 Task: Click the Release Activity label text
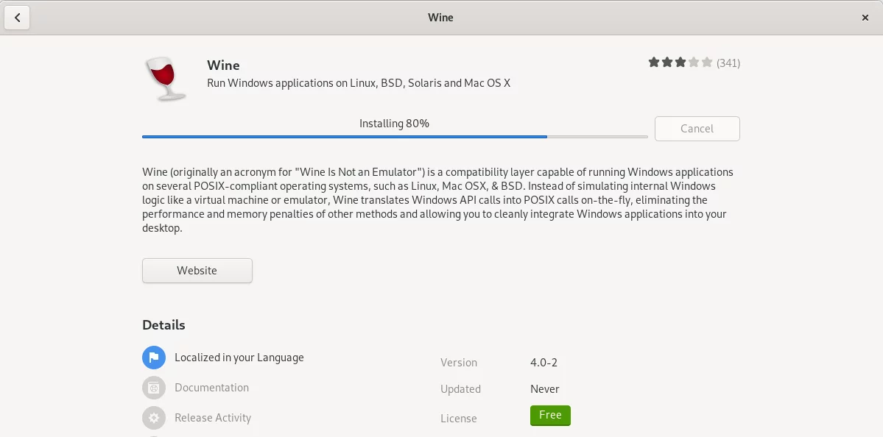point(213,418)
